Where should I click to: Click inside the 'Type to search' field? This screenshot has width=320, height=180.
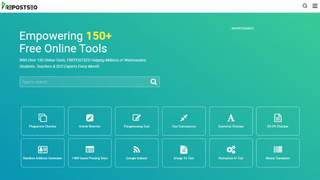click(74, 82)
